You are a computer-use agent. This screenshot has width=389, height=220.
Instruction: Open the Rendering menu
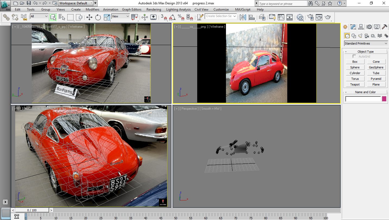click(154, 9)
